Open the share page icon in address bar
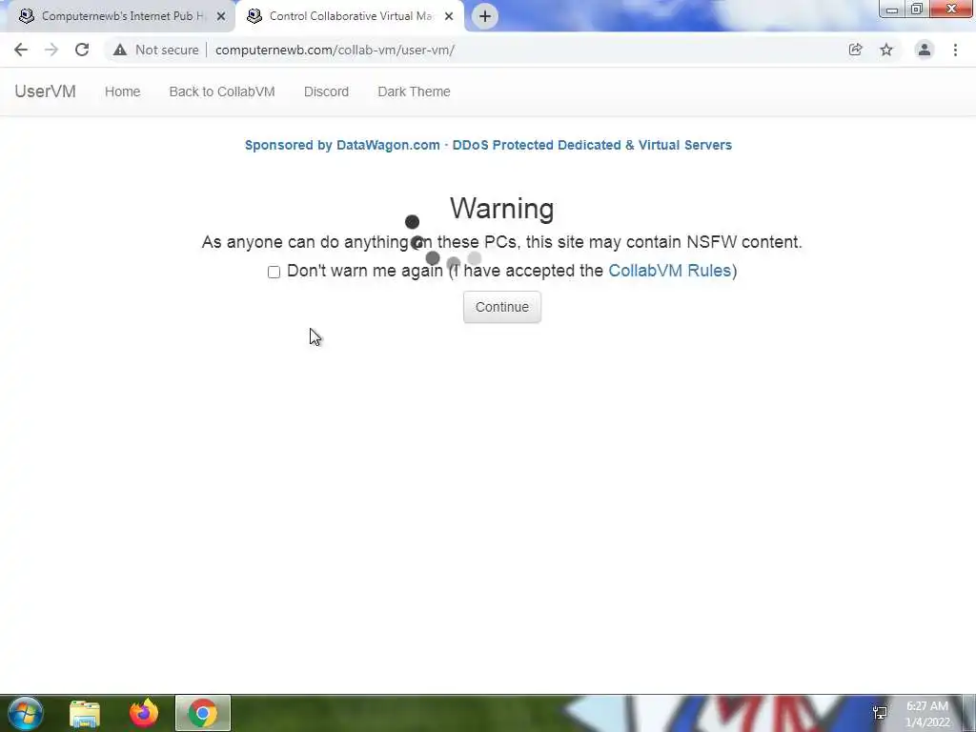 point(855,50)
